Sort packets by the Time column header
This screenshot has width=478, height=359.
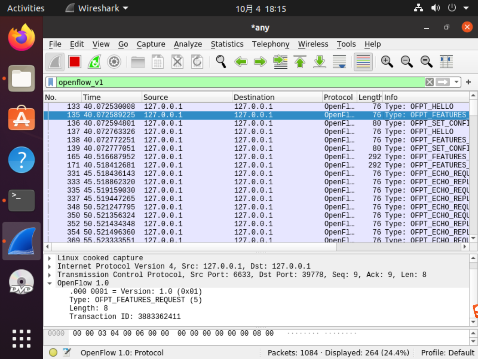coord(111,97)
